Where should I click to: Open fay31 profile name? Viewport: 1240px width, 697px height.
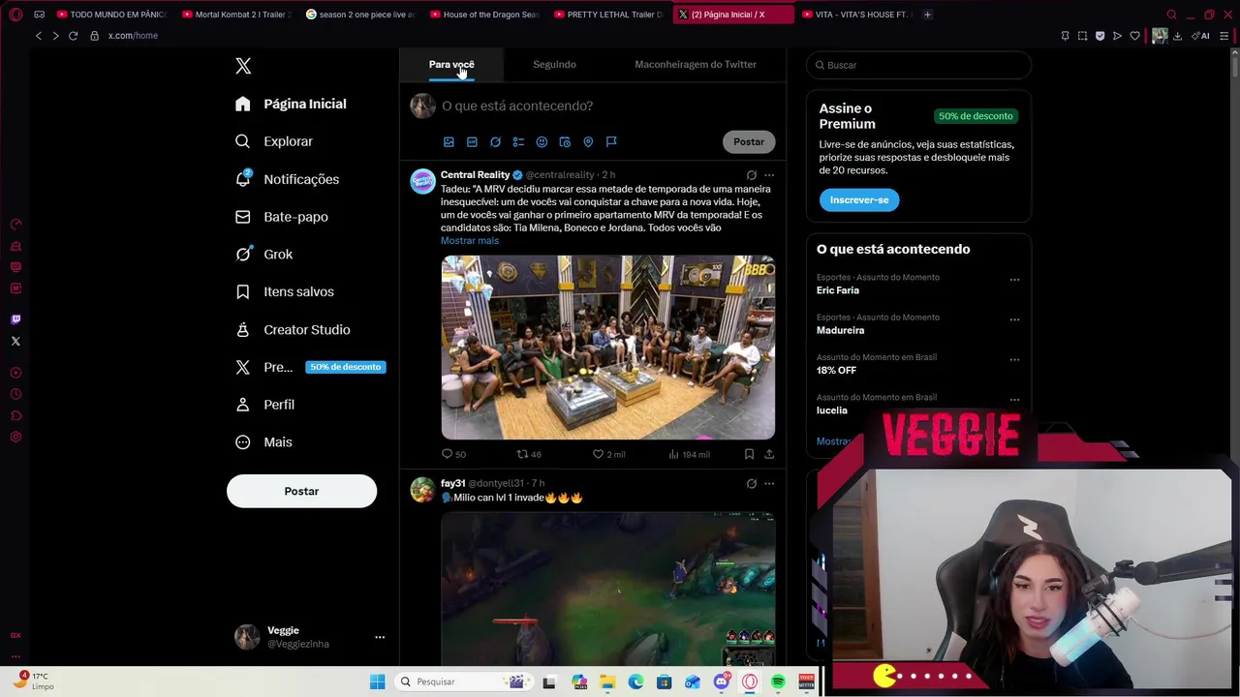point(452,483)
